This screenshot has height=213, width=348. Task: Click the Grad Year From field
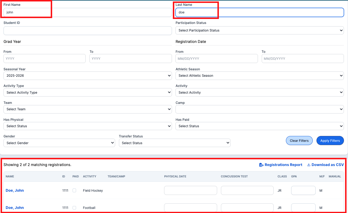pyautogui.click(x=44, y=59)
